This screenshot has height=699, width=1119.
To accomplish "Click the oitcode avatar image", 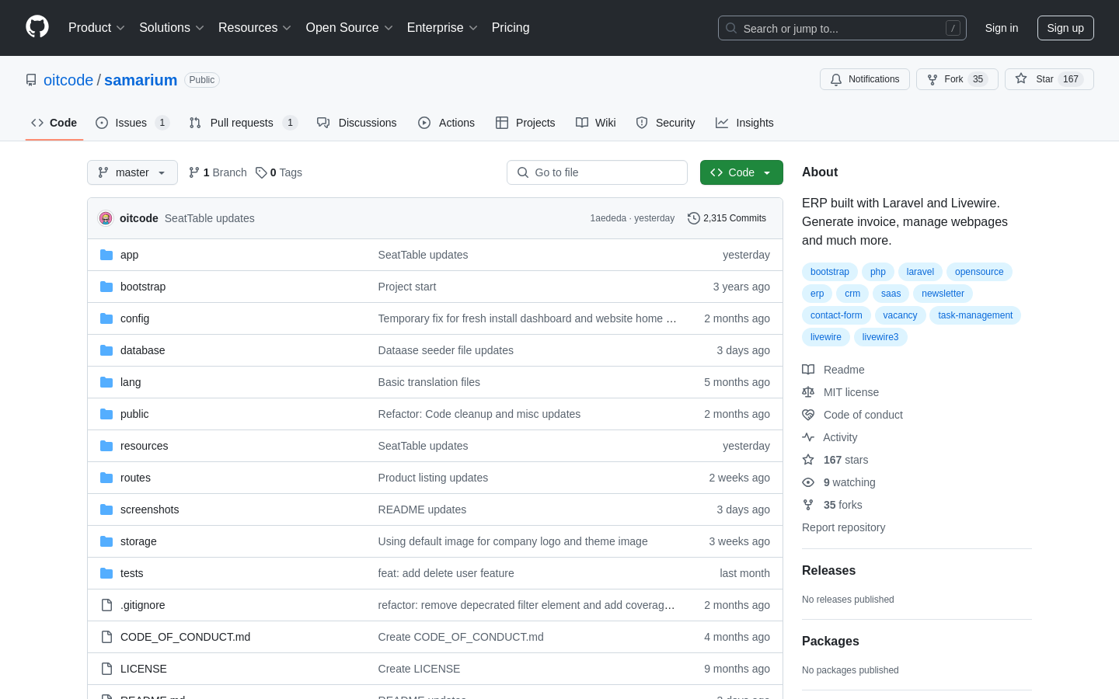I will [106, 218].
